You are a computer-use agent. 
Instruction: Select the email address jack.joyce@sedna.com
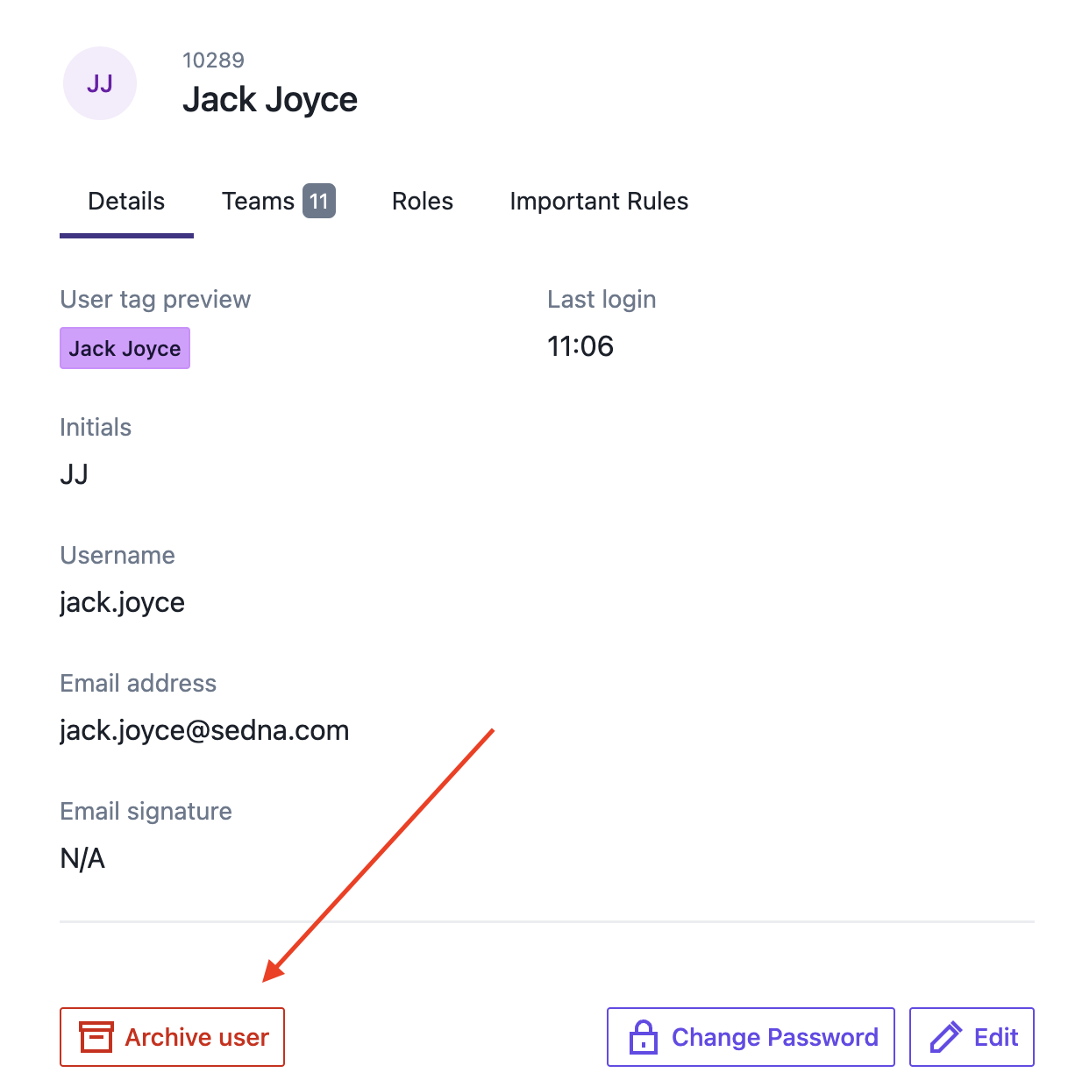[x=204, y=730]
